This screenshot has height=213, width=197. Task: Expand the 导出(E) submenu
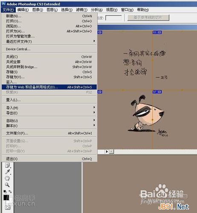[49, 113]
